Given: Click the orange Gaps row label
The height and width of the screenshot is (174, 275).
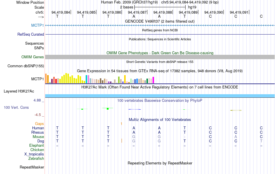Looking at the screenshot, I should tap(39, 124).
